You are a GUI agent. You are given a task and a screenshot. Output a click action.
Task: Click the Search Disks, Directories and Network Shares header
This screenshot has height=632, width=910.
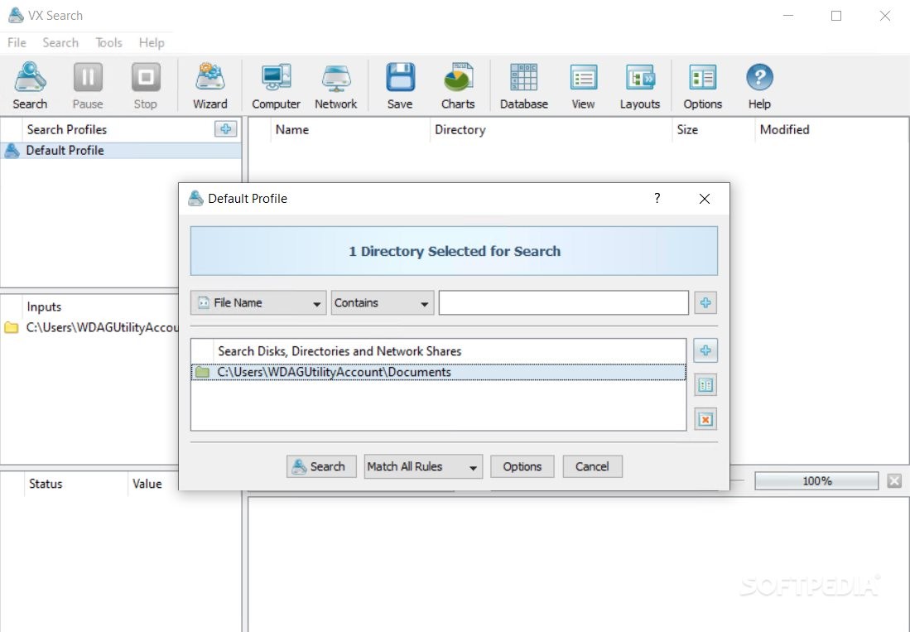pos(450,351)
